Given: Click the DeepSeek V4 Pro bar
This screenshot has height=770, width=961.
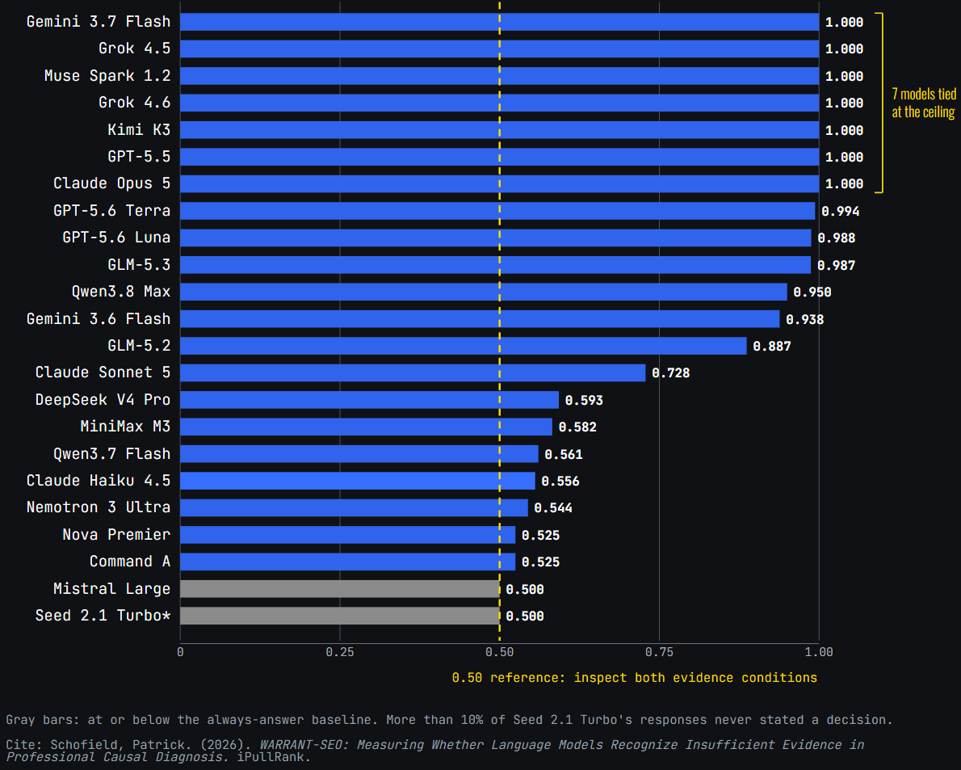Looking at the screenshot, I should point(370,400).
